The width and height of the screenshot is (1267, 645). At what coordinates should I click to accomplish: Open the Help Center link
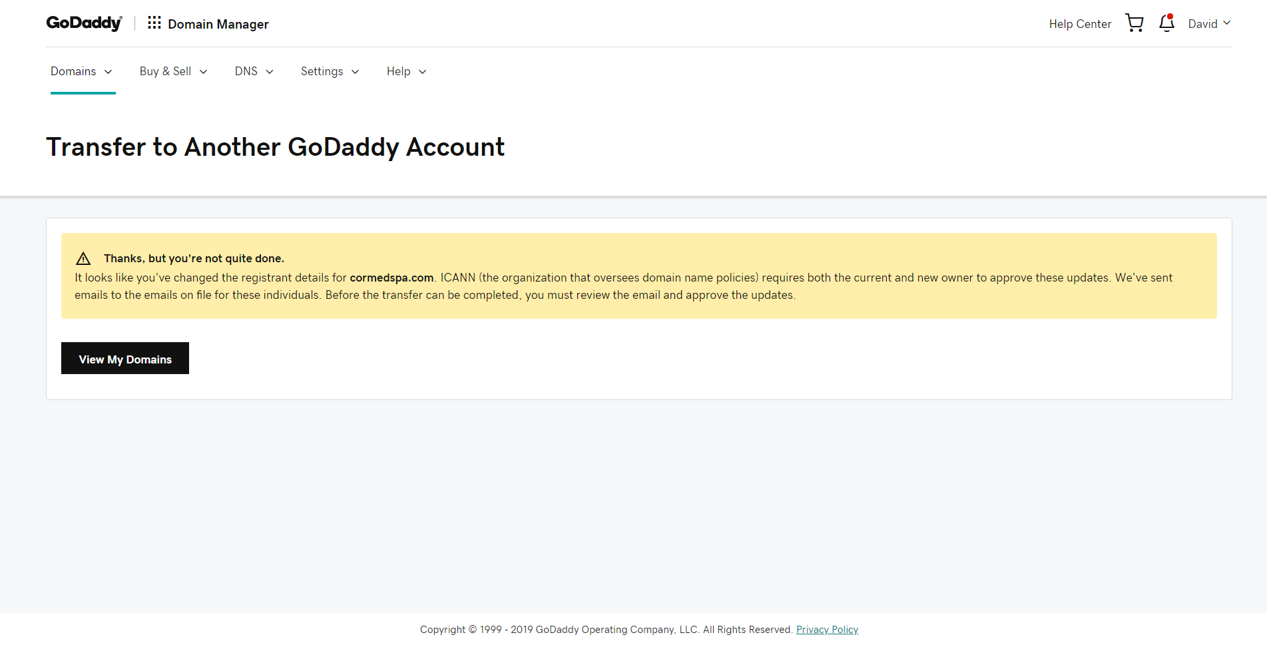tap(1080, 24)
